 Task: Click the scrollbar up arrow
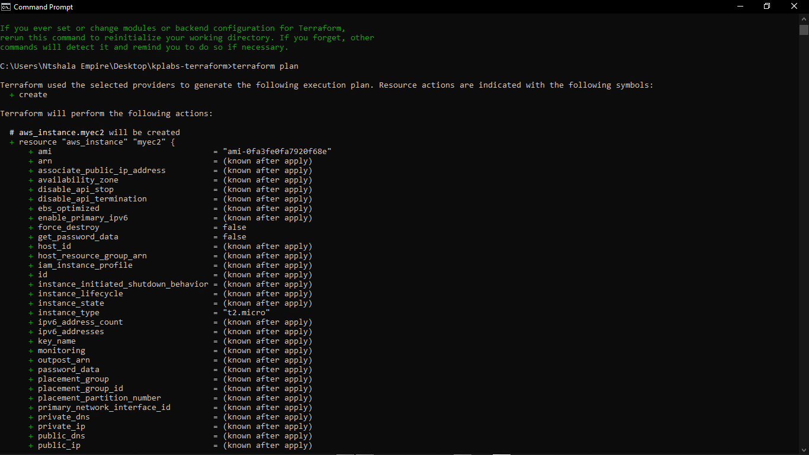[x=804, y=18]
